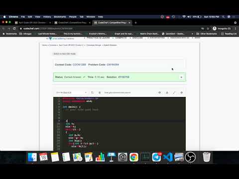Dismiss the Correct Answer status banner
The image size is (239, 179).
(181, 77)
